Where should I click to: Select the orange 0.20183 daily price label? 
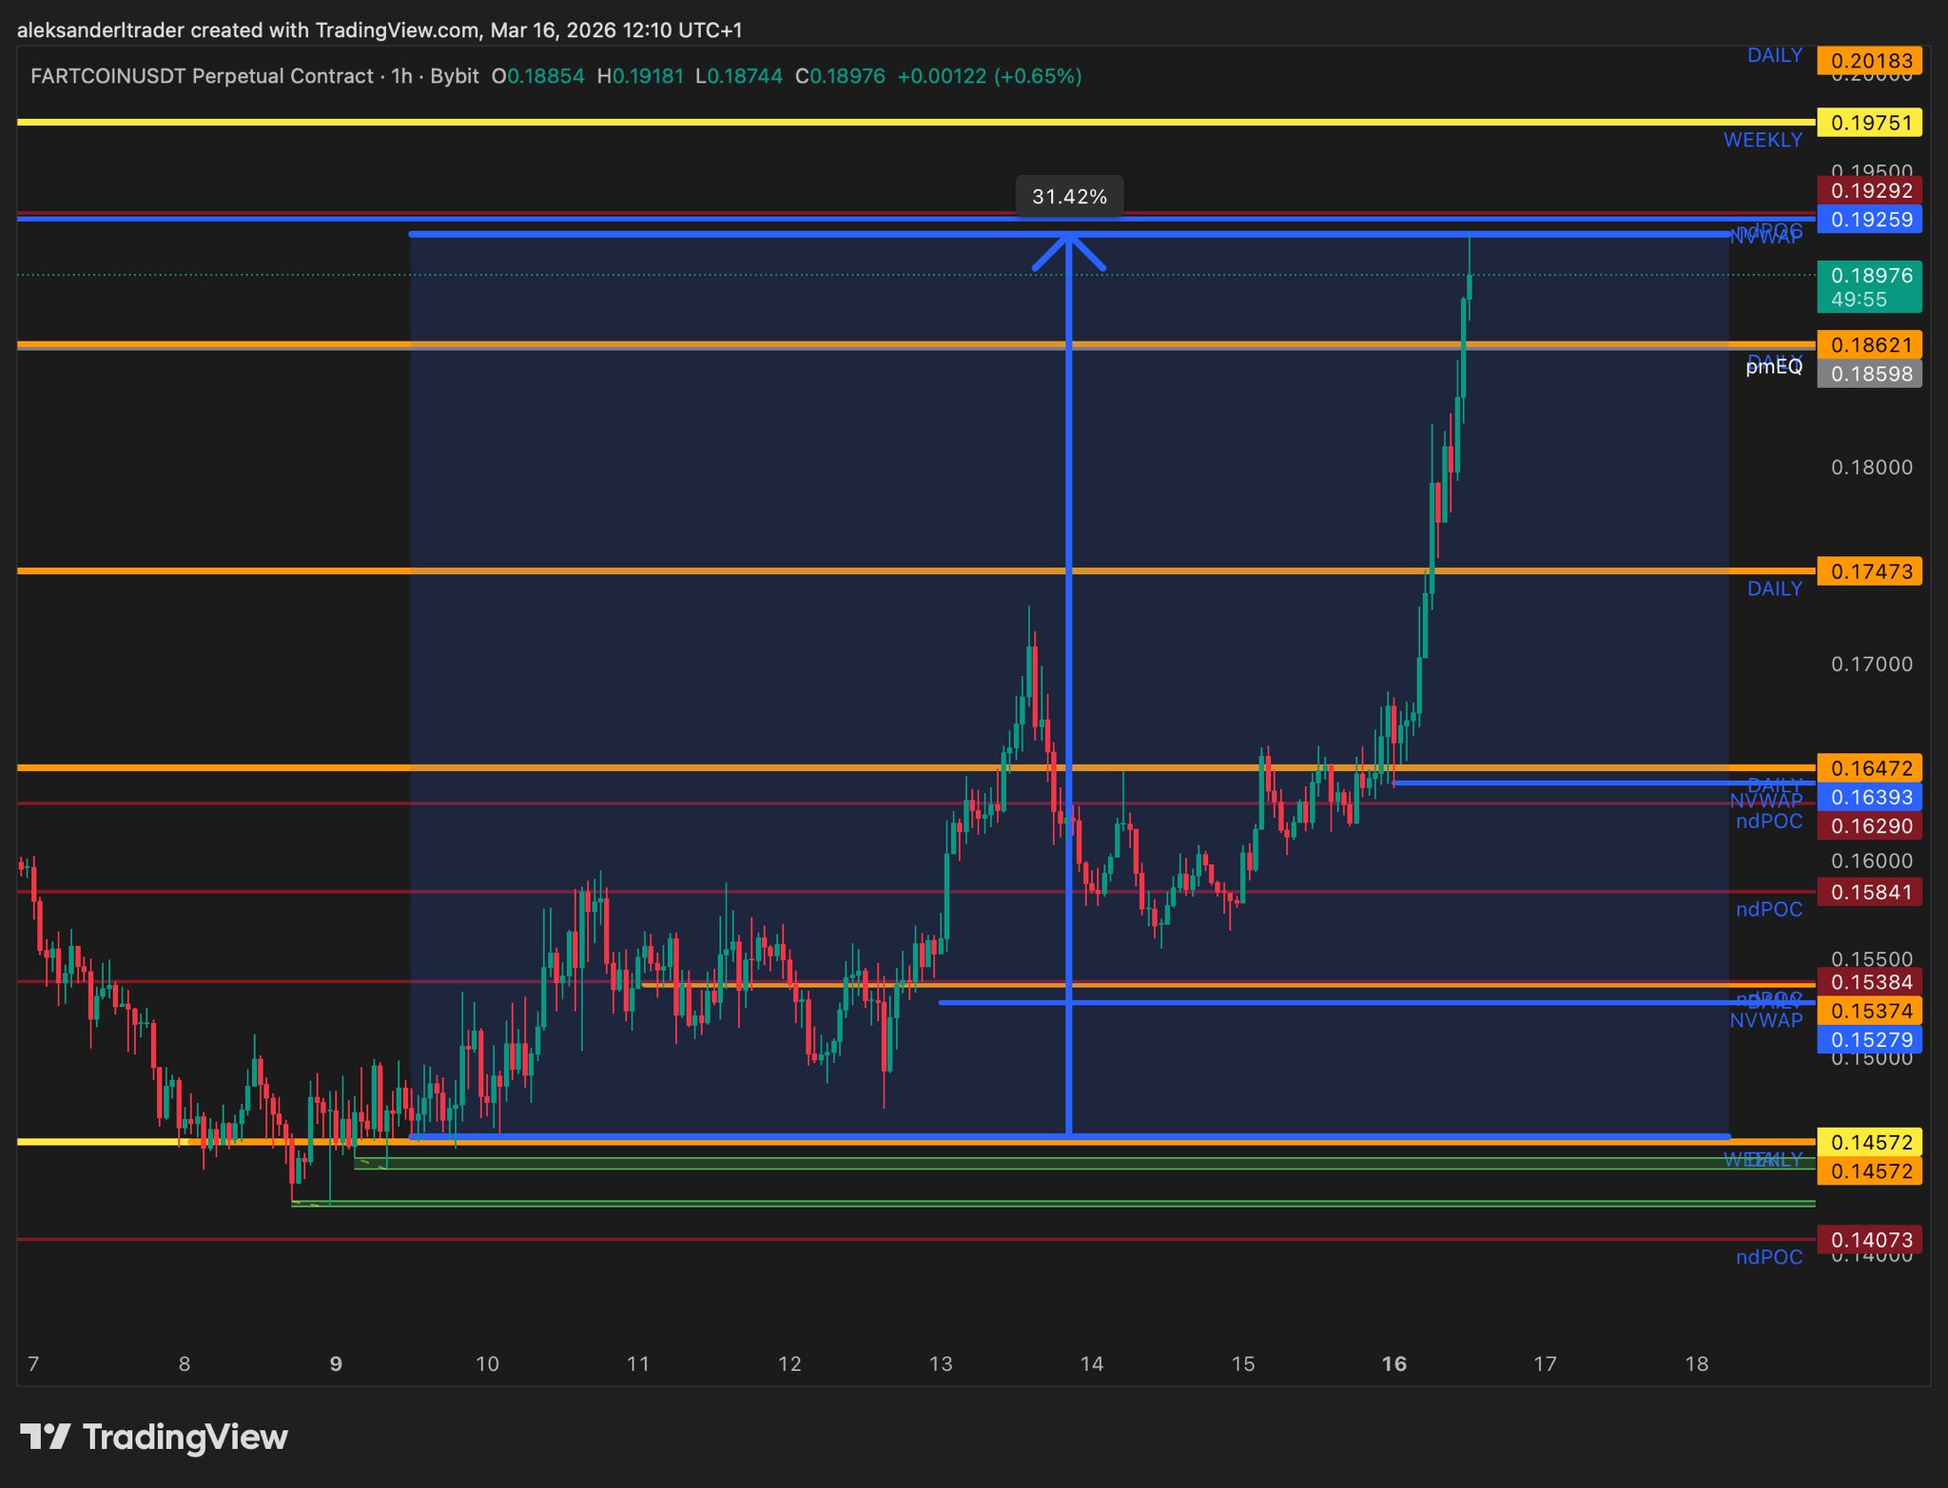point(1869,61)
